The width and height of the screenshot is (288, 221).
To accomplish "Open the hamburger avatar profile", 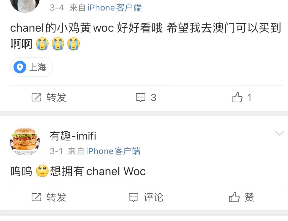I will 25,141.
